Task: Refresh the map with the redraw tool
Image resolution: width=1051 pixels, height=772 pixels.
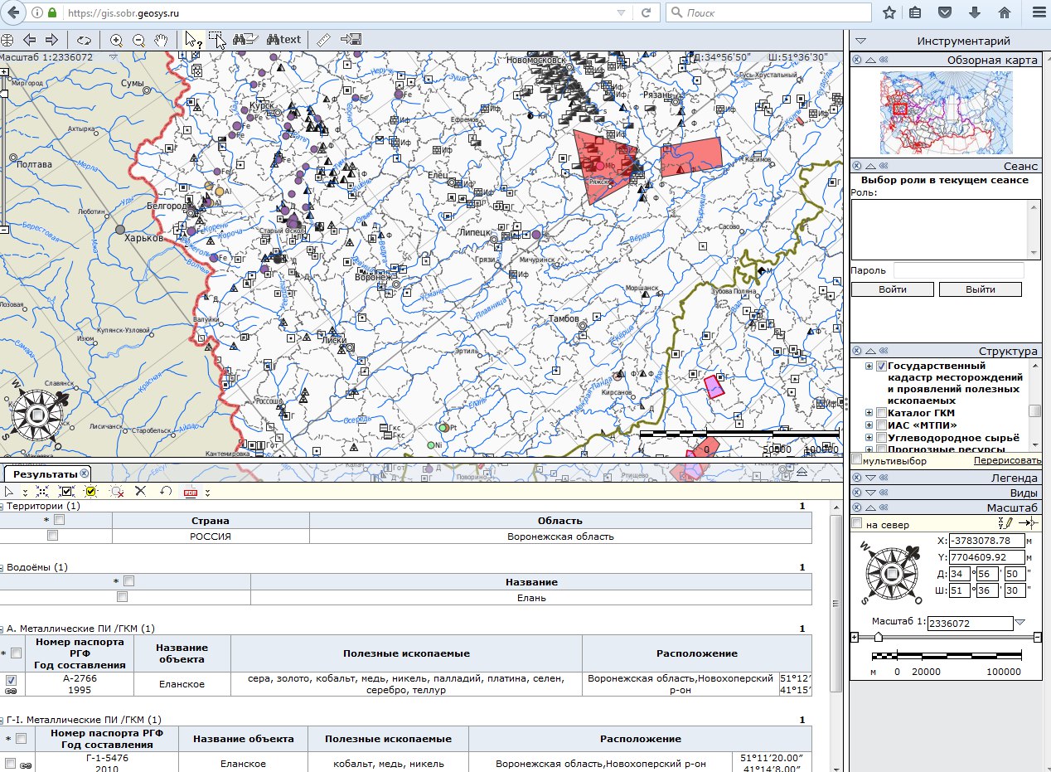Action: (x=84, y=40)
